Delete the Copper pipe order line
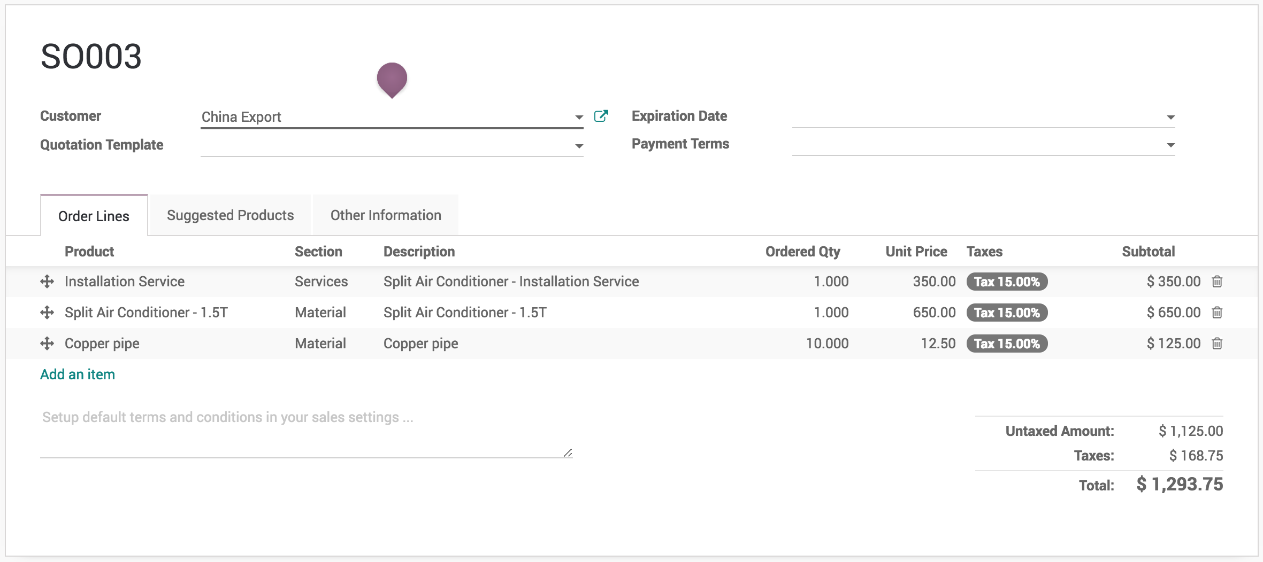1263x562 pixels. pos(1217,344)
